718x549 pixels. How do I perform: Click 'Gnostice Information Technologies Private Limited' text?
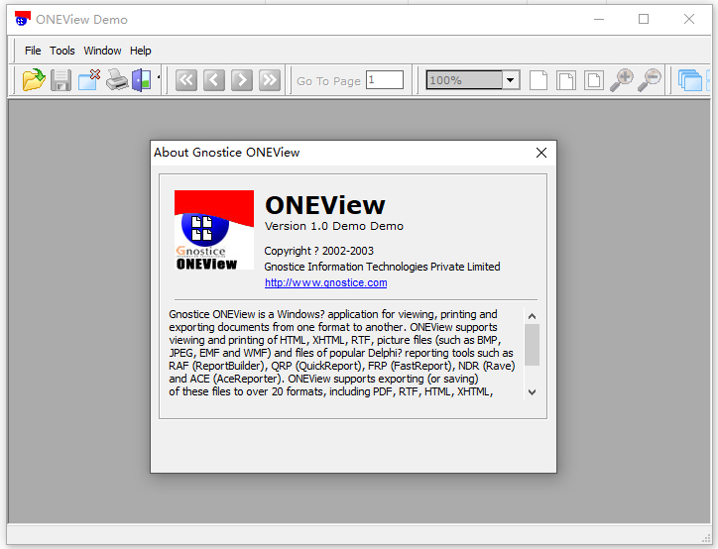pyautogui.click(x=382, y=267)
